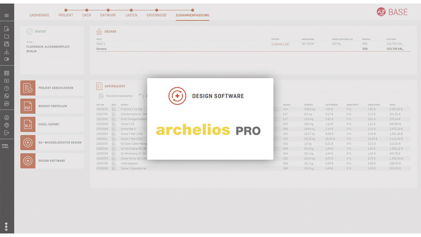
Task: Click the new project file icon
Action: pyautogui.click(x=7, y=29)
